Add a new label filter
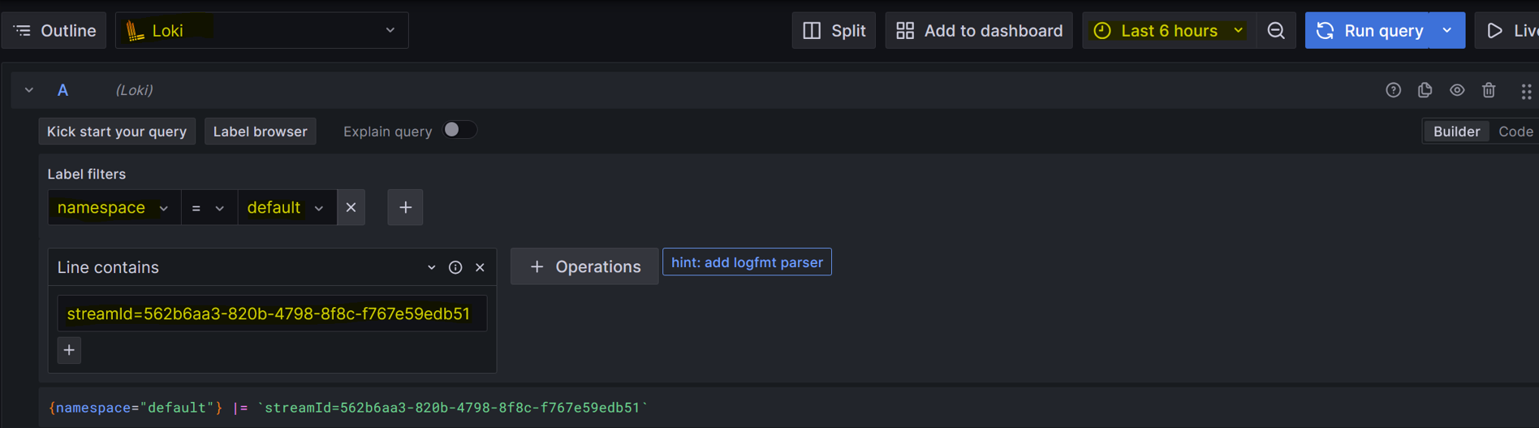 coord(405,208)
